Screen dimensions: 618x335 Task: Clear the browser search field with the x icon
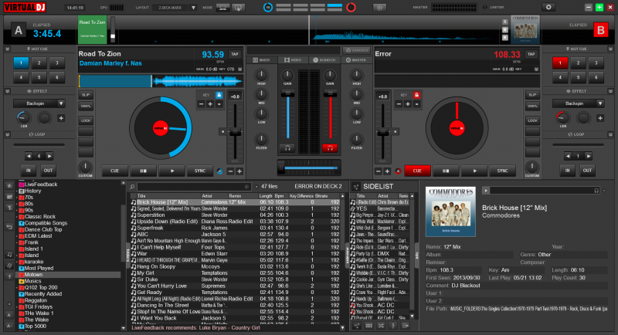point(246,187)
